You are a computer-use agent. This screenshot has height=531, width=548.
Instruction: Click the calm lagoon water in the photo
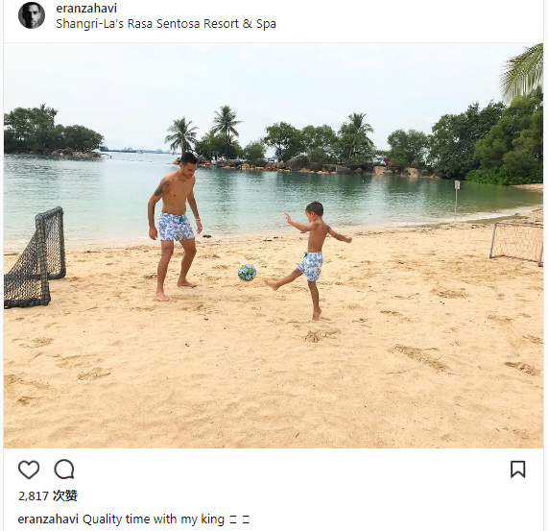pyautogui.click(x=245, y=200)
